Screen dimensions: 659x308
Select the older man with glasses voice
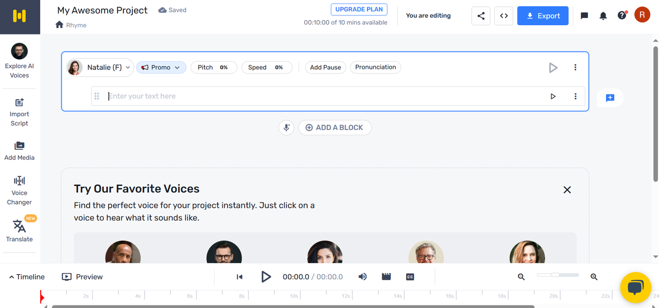coord(426,252)
